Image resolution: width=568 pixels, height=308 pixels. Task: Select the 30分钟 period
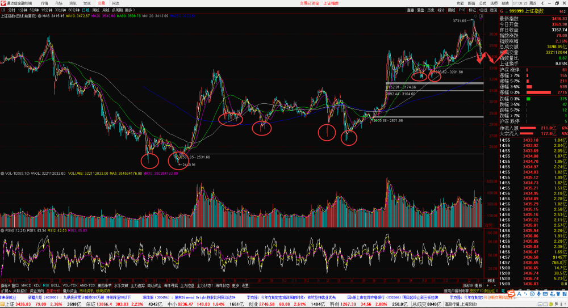pos(61,10)
